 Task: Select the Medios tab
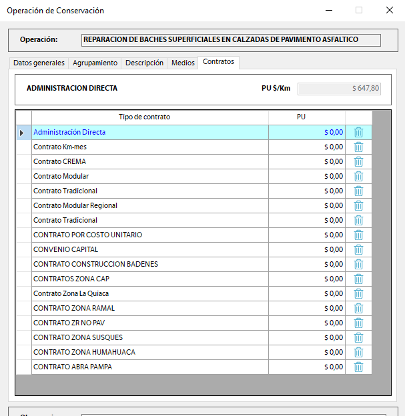pyautogui.click(x=183, y=63)
